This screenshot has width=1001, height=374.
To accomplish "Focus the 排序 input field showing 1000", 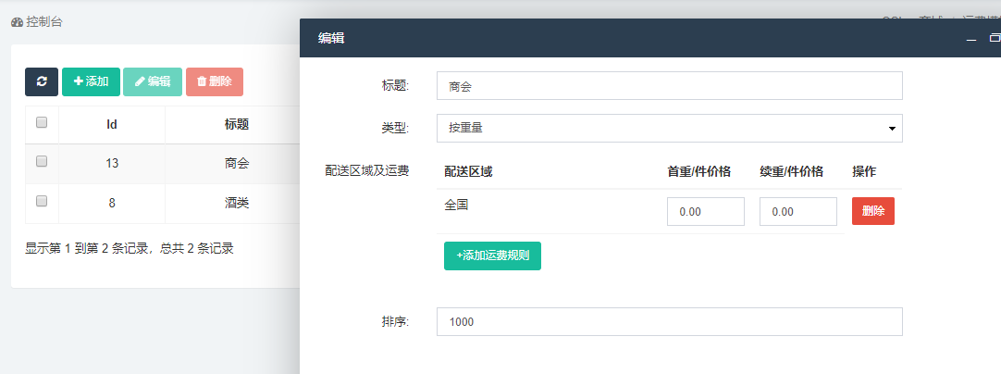I will 669,322.
